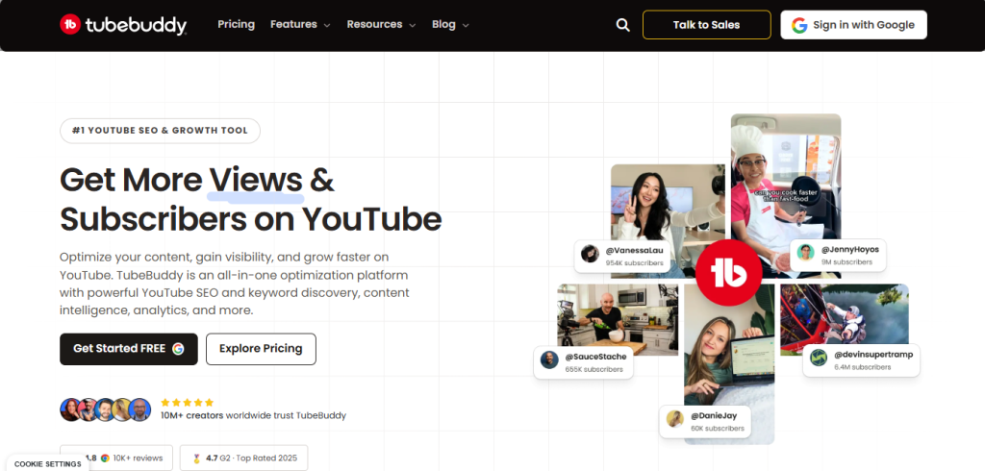The image size is (985, 471).
Task: Click the @VanessaLau handle text
Action: (x=634, y=250)
